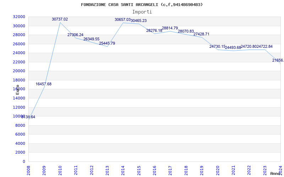284x177 pixels.
Task: Select the data label 16457.68
Action: [43, 84]
